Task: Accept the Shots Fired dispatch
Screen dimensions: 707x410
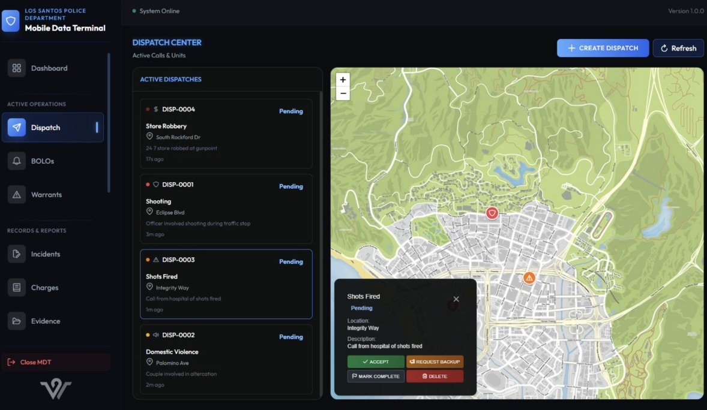Action: coord(376,362)
